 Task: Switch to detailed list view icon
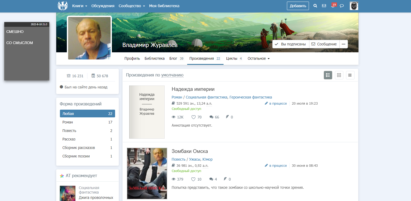[x=328, y=75]
